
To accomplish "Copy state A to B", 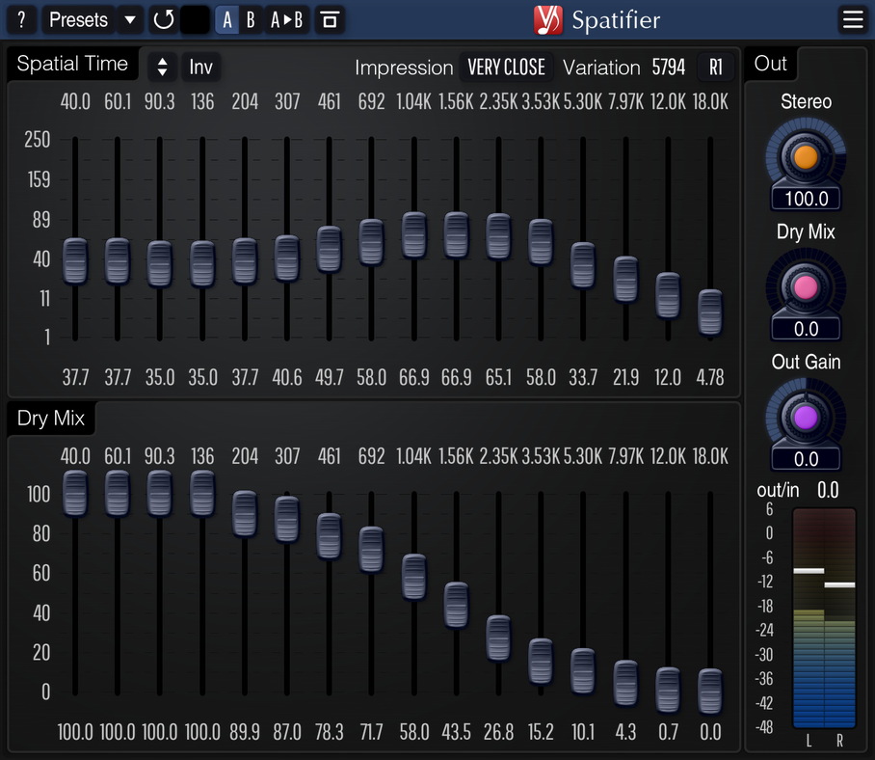I will click(286, 20).
